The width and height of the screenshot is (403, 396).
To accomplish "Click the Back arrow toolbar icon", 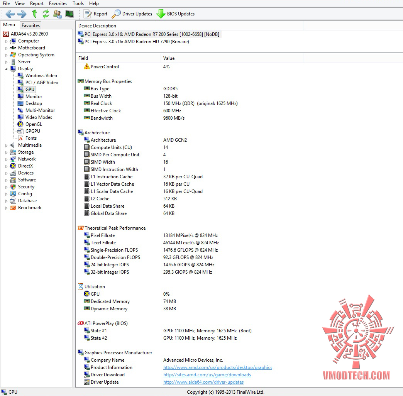I will pos(10,14).
